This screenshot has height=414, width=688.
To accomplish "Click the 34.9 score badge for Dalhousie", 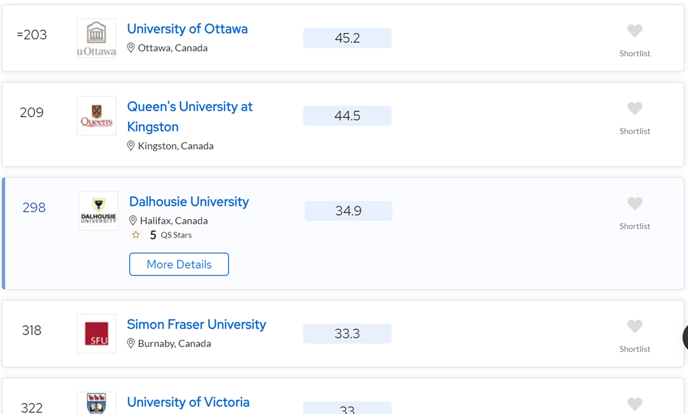I will coord(349,211).
